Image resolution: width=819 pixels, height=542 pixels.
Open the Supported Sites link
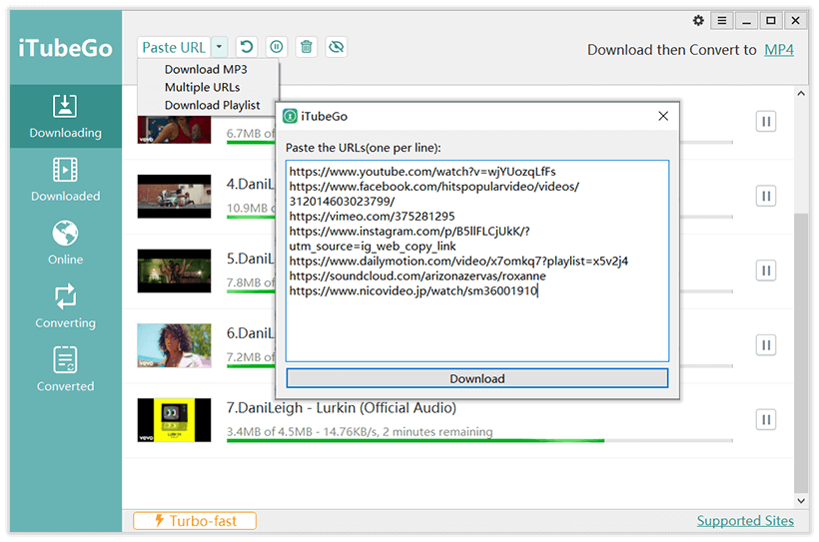[x=745, y=520]
